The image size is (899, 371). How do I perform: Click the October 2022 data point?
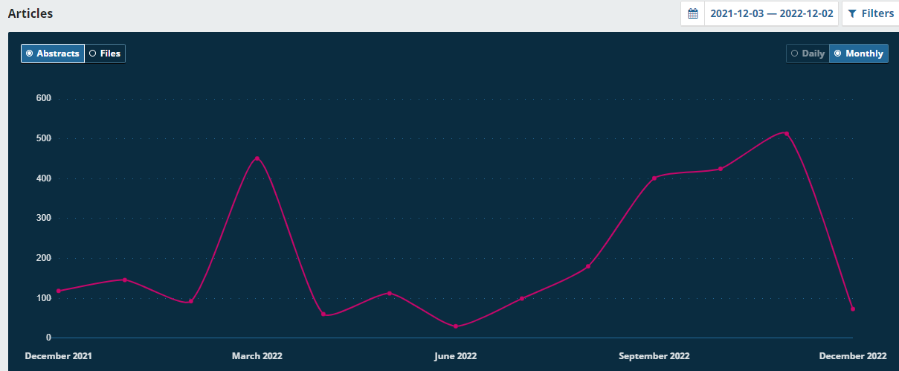point(721,169)
